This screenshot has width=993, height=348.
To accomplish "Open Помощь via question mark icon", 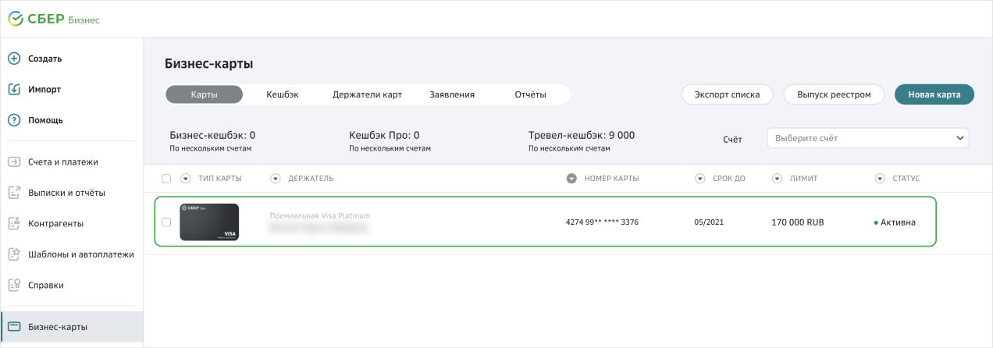I will [14, 120].
